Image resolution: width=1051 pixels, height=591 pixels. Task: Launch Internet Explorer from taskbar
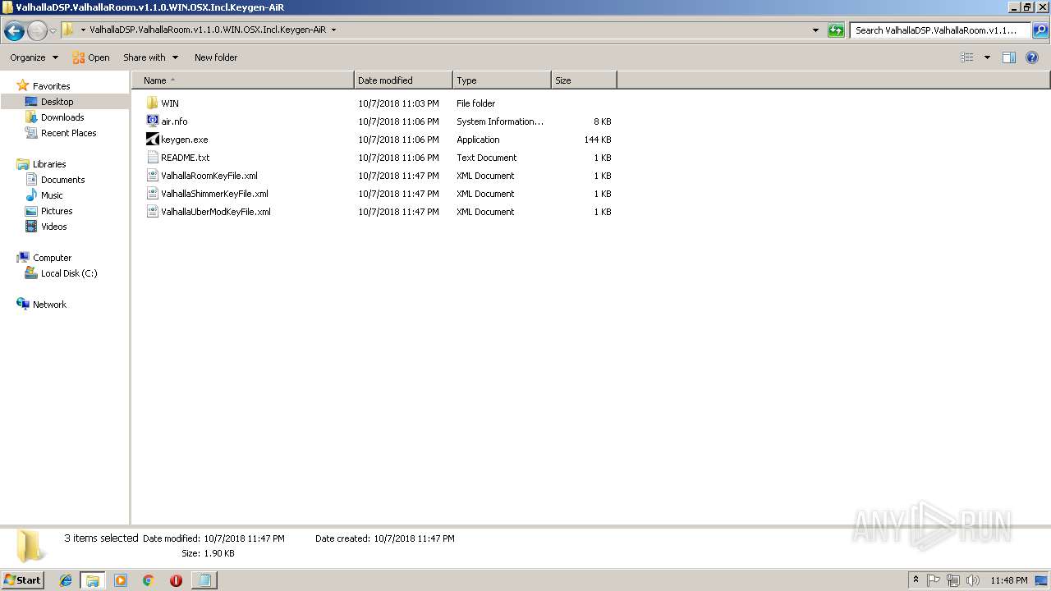pos(66,580)
